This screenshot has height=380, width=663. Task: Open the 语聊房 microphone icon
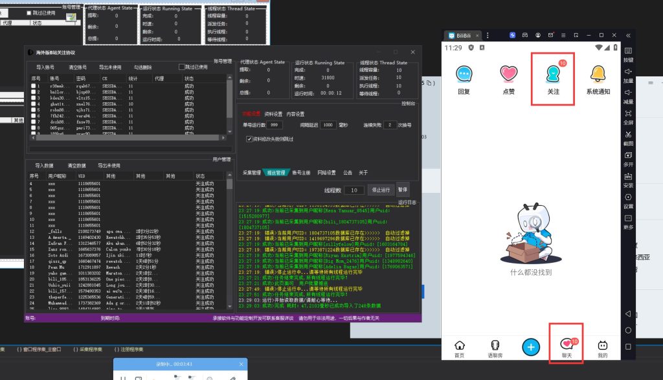coord(495,348)
